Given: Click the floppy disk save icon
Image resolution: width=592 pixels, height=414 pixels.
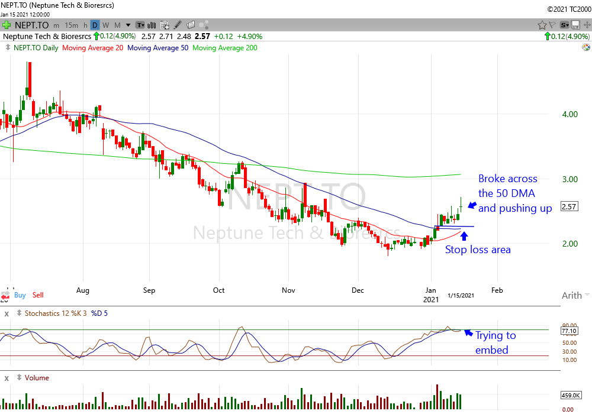Looking at the screenshot, I should click(x=575, y=25).
